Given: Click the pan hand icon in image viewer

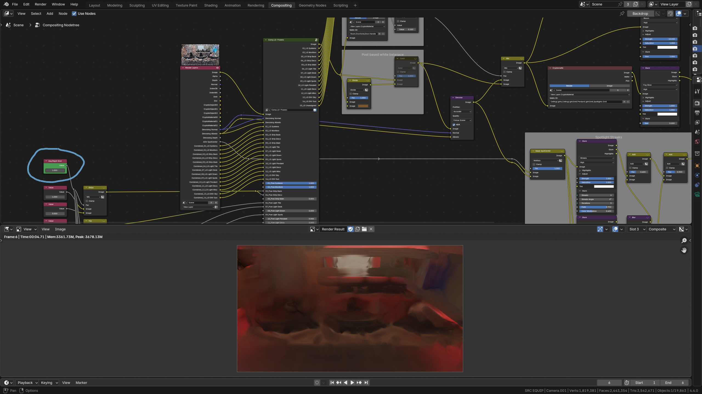Looking at the screenshot, I should [x=684, y=250].
